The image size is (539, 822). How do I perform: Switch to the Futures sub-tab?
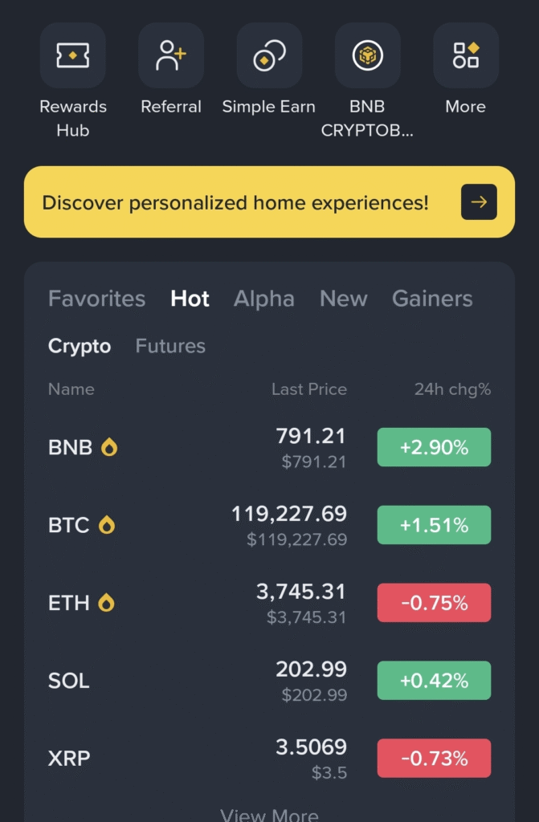(x=170, y=346)
